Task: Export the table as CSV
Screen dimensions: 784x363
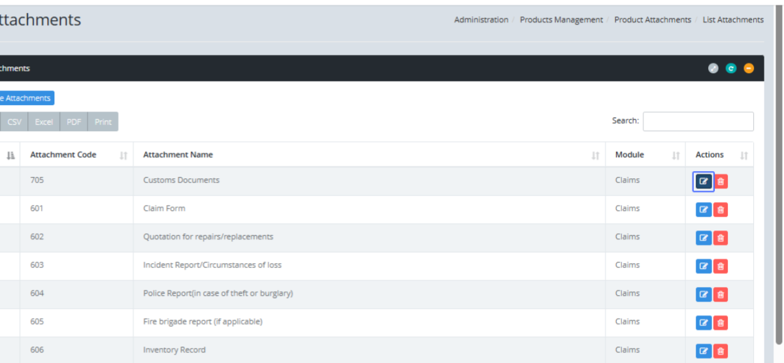Action: (x=14, y=122)
